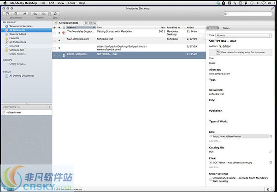This screenshot has height=192, width=277.
Task: Click the Add Documents toolbar icon
Action: tap(7, 14)
